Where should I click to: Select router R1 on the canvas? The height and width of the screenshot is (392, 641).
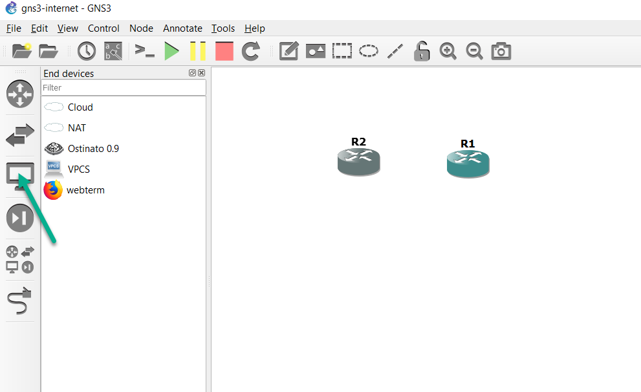(468, 164)
